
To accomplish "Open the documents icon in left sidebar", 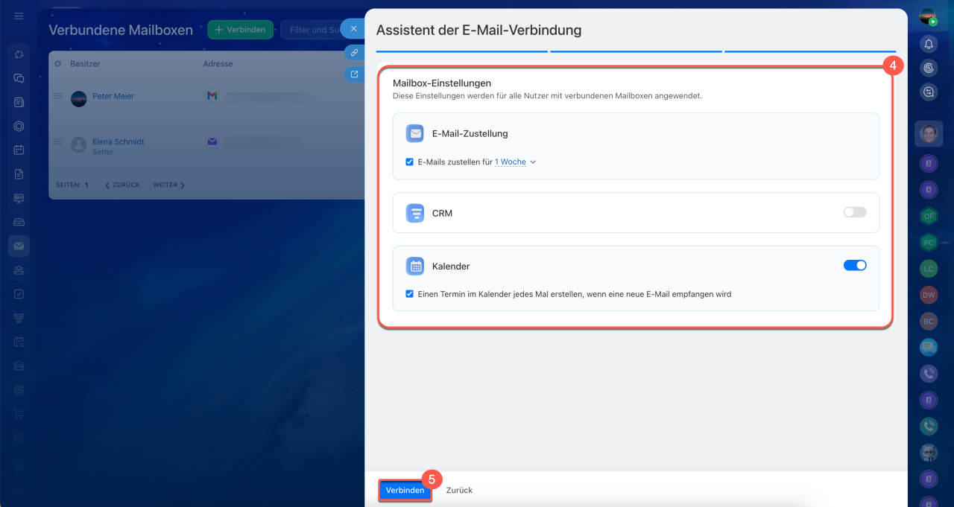I will 19,174.
